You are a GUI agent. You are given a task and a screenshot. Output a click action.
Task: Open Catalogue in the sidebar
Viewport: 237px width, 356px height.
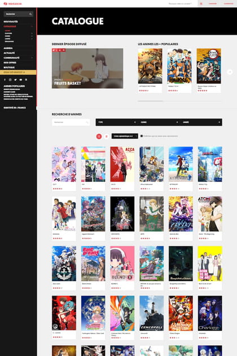coord(10,27)
